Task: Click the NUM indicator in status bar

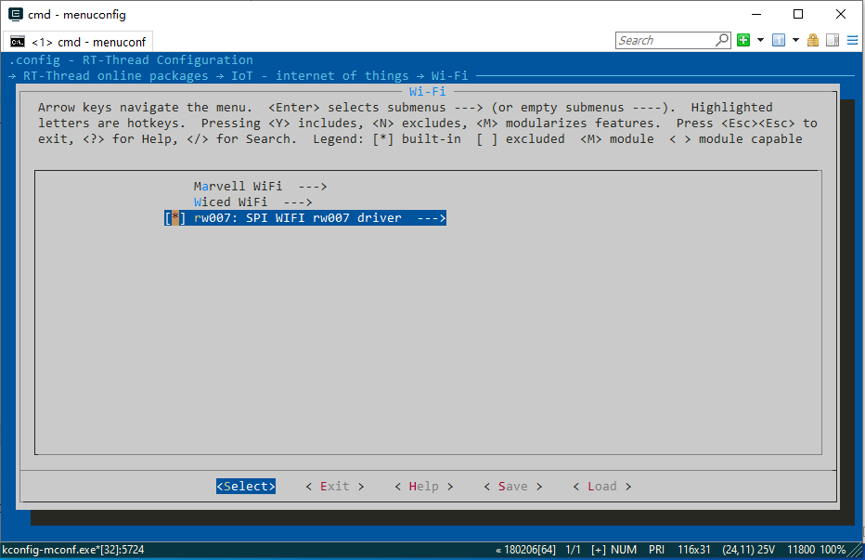Action: click(624, 550)
